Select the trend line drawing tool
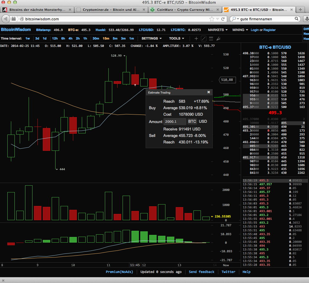This screenshot has width=309, height=283. tap(204, 38)
